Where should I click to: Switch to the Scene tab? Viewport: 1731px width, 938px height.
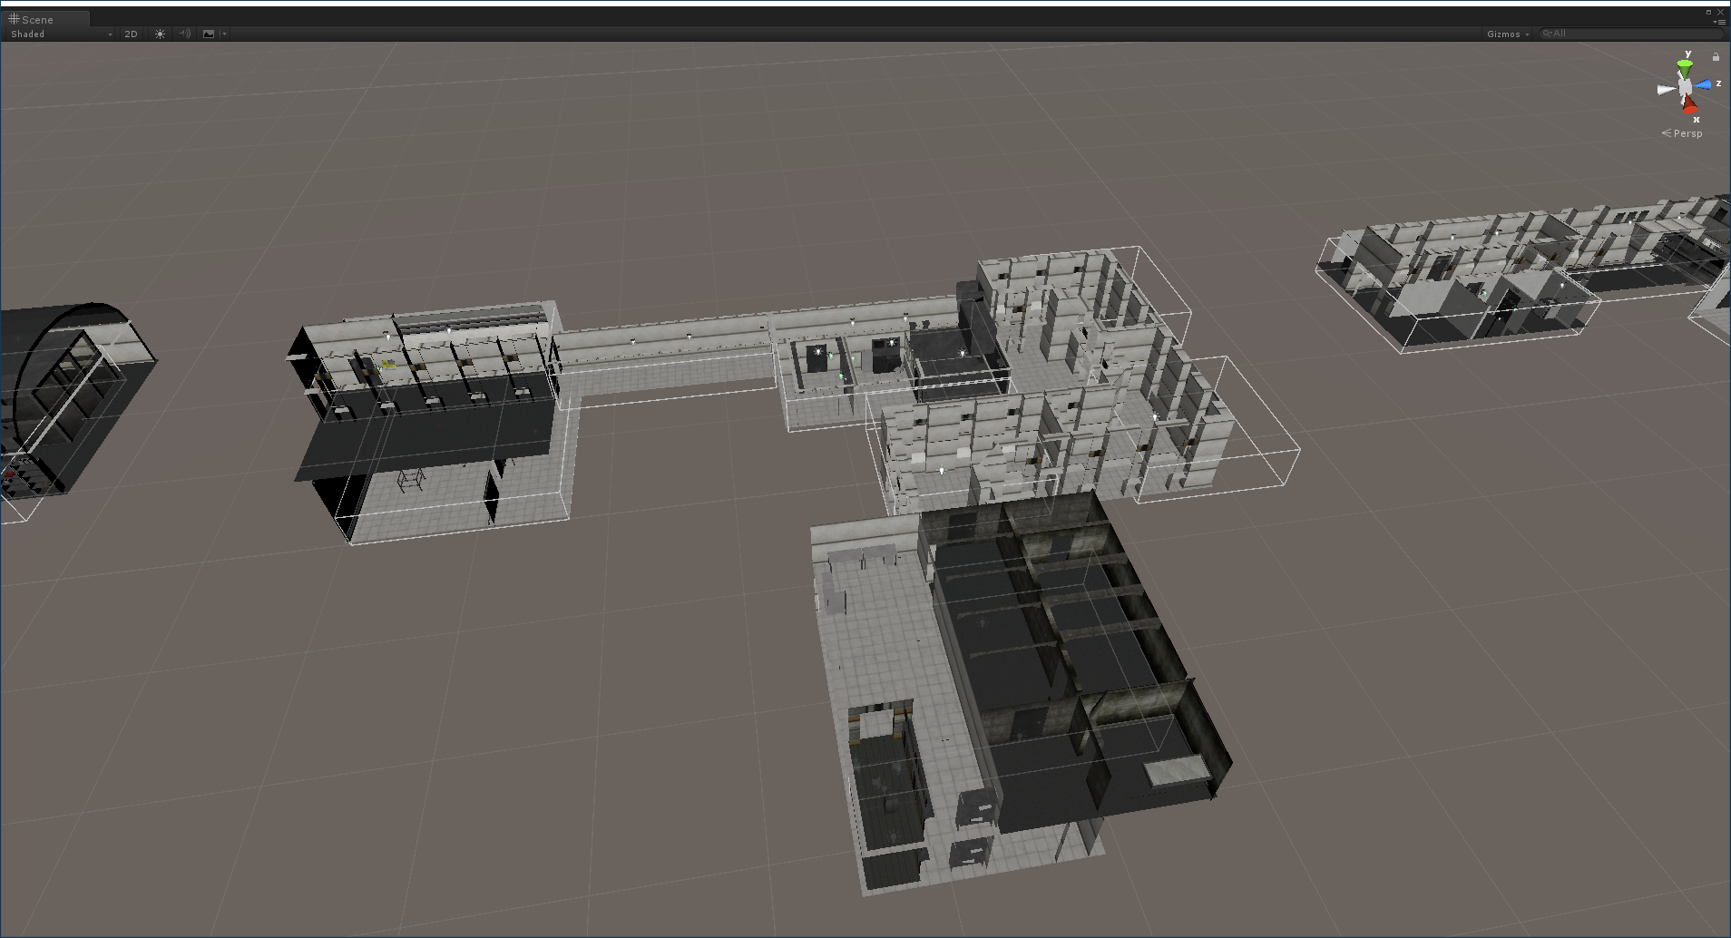click(x=45, y=19)
